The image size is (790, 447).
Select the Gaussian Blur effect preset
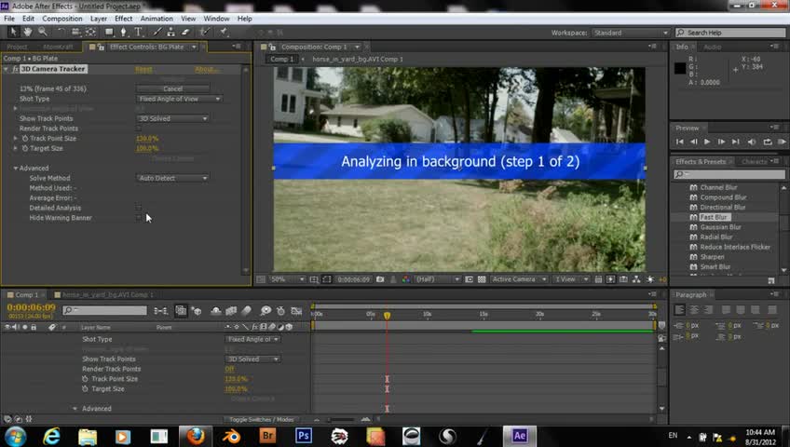(x=720, y=227)
